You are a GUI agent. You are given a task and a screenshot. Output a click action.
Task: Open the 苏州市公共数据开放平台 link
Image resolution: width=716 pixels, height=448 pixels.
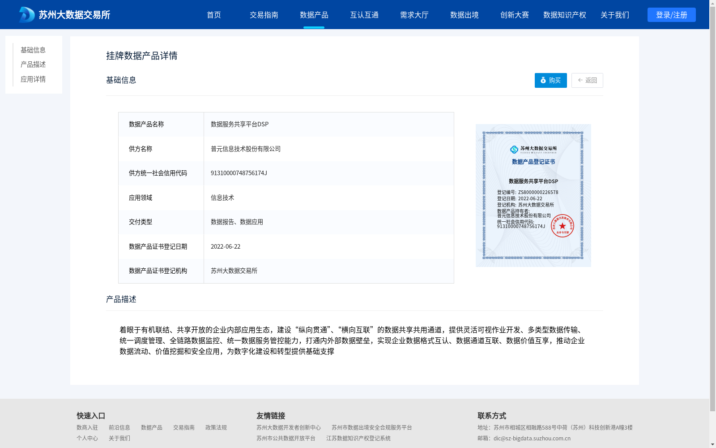286,438
